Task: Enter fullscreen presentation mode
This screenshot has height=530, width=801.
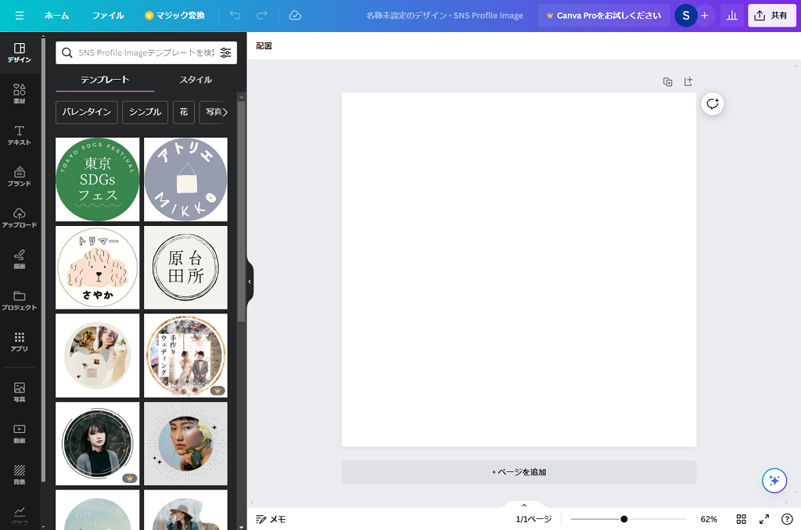Action: [x=764, y=519]
